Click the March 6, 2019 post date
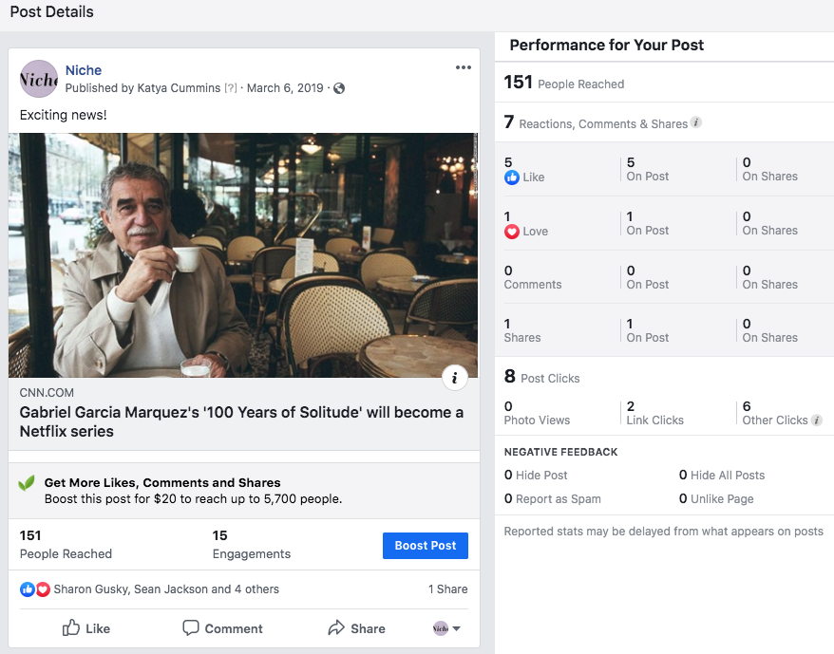This screenshot has width=834, height=654. 285,88
